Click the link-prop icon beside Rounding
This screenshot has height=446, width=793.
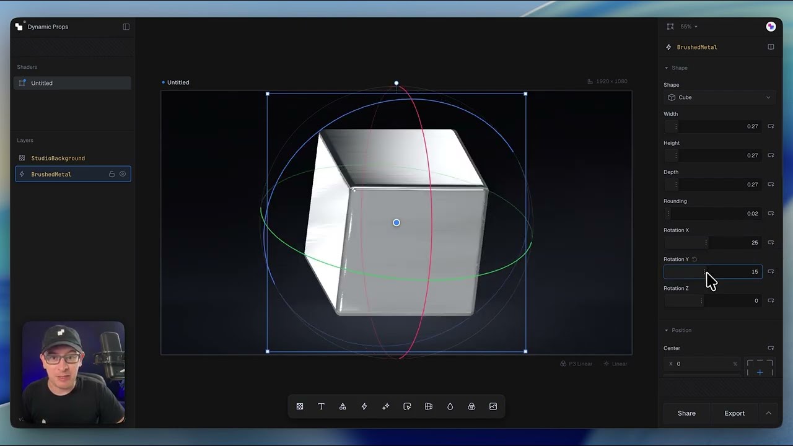(771, 214)
